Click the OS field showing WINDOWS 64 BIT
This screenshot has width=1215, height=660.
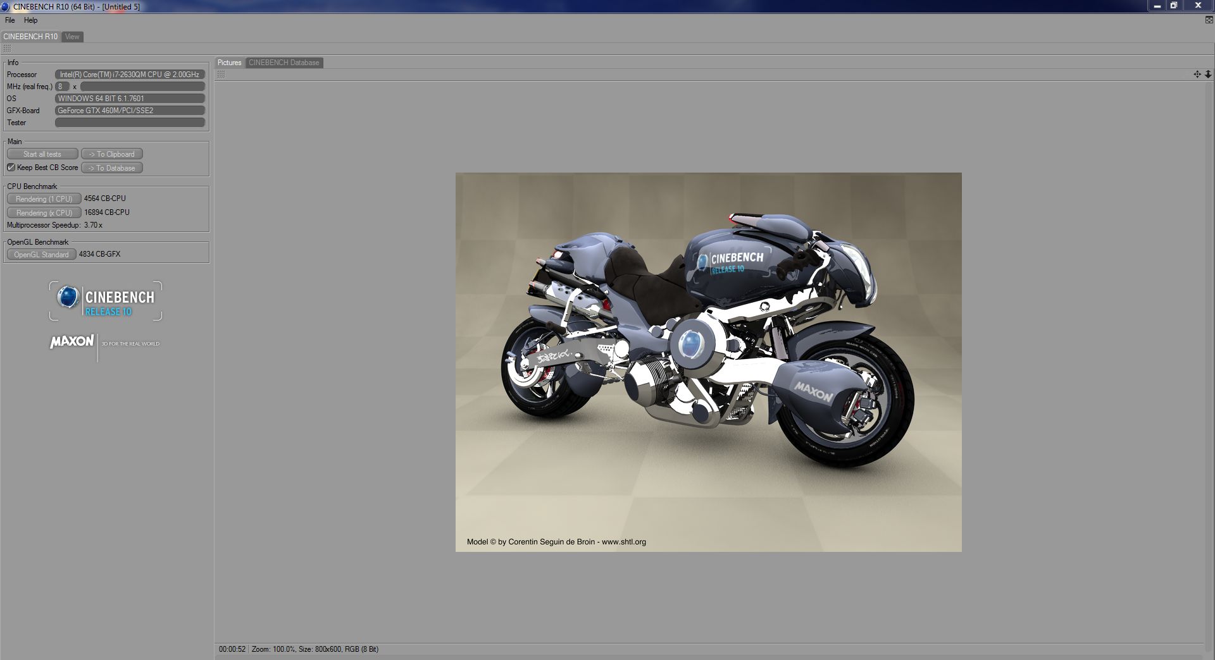click(x=130, y=99)
